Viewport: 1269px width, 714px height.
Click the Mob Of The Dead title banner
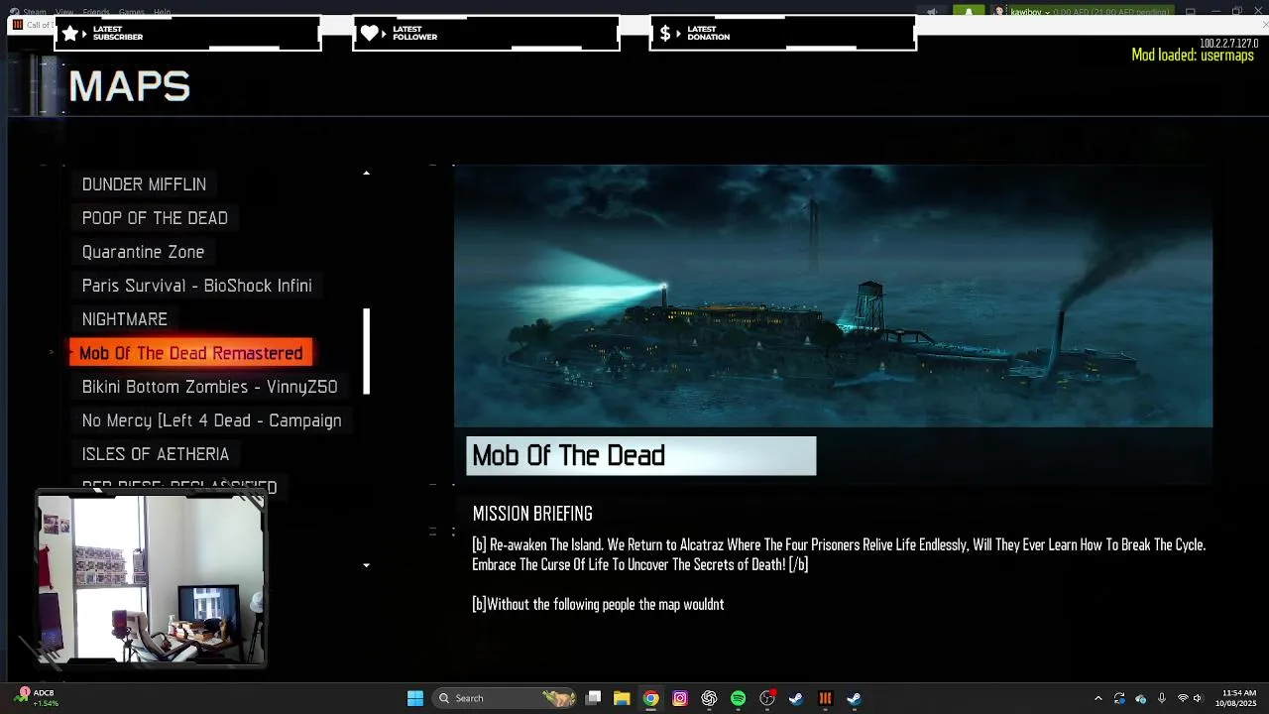641,456
